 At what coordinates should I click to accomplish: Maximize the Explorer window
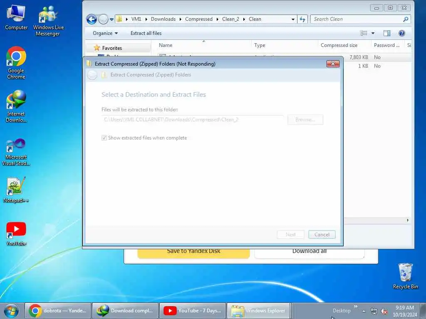[390, 8]
